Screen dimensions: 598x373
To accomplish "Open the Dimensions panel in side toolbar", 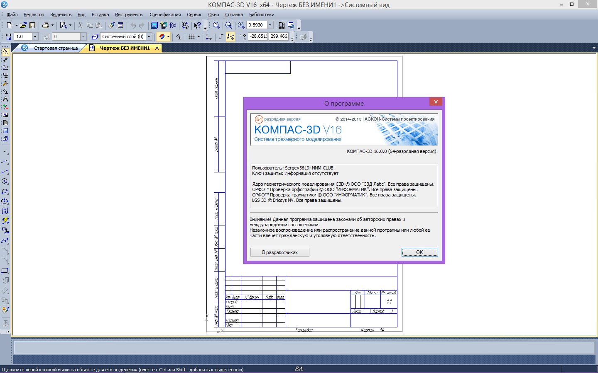I will 5,60.
